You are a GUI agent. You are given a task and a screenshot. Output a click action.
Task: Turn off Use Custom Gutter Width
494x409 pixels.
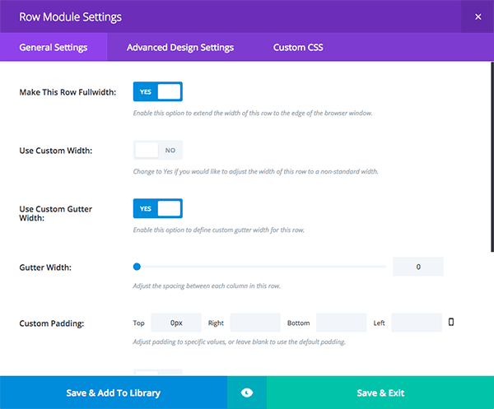[x=158, y=208]
